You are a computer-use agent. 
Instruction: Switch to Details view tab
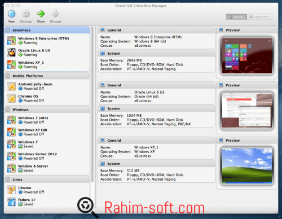pyautogui.click(x=236, y=17)
